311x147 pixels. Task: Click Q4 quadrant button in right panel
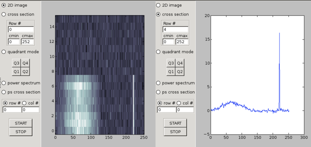[180, 63]
